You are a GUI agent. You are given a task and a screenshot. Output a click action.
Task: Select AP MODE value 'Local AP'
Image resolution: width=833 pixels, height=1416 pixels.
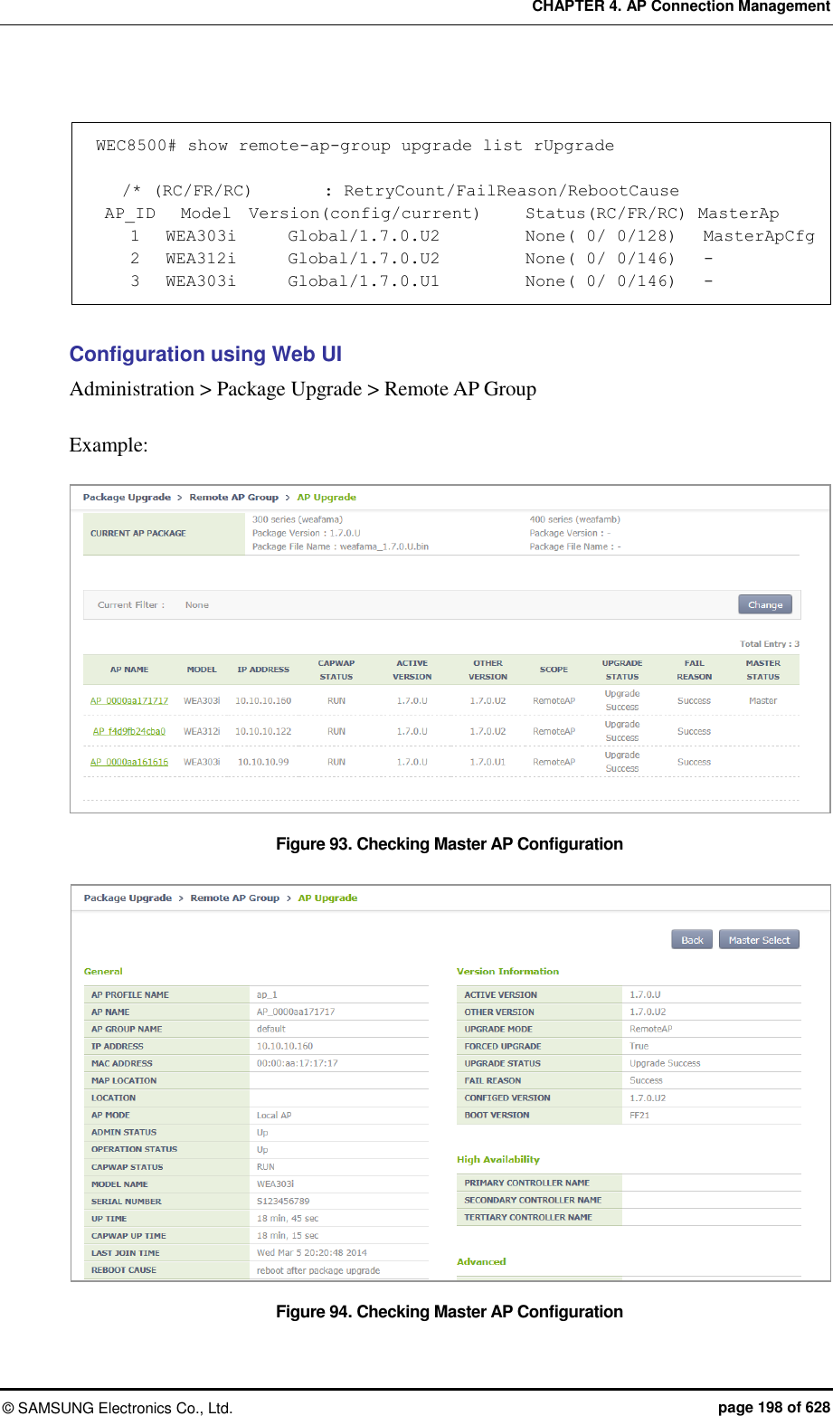(x=274, y=1115)
